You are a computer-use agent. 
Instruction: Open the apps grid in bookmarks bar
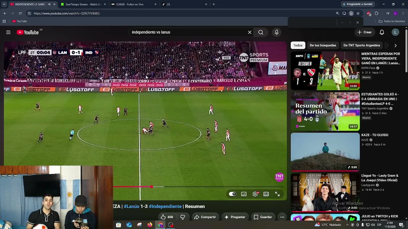4,21
